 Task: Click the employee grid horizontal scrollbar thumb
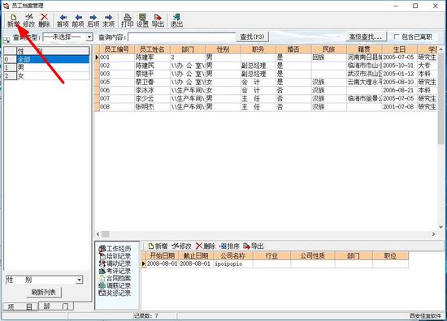coord(106,234)
